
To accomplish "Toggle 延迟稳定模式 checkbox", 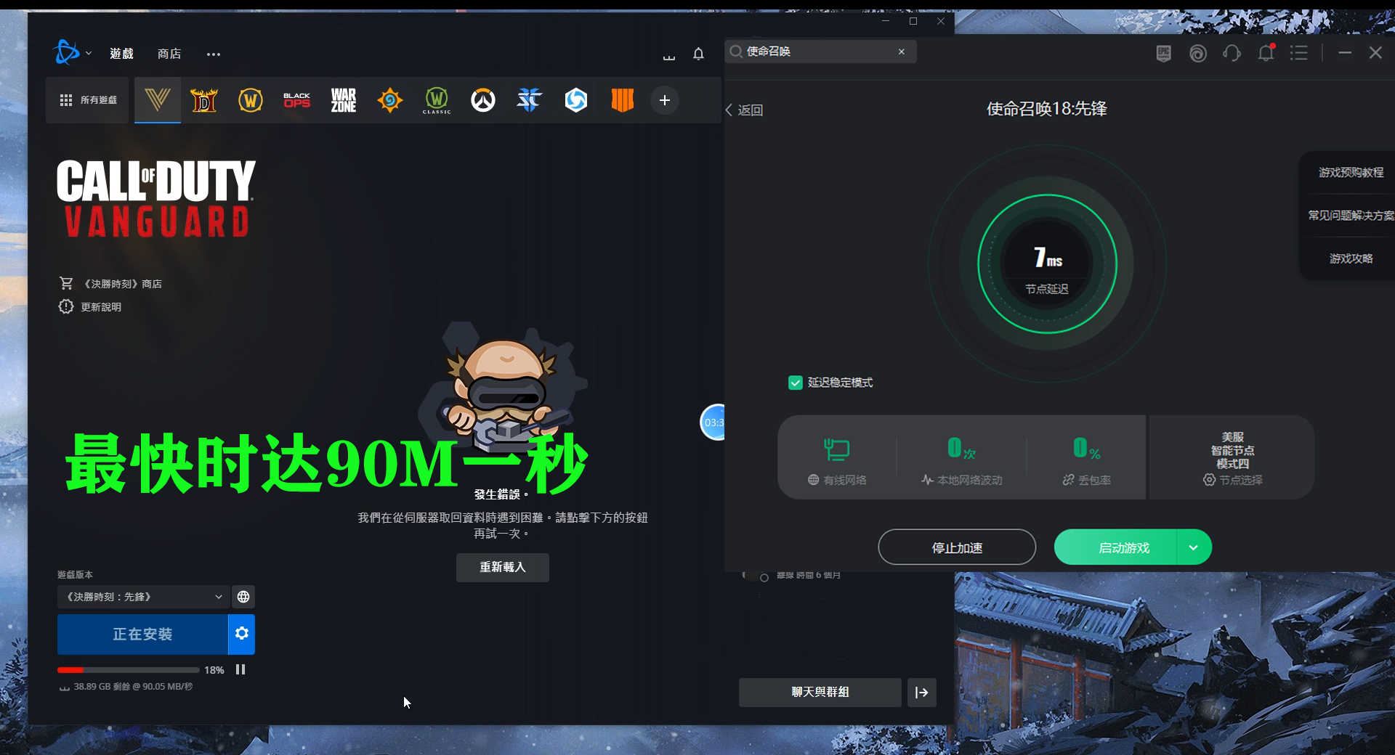I will tap(795, 383).
